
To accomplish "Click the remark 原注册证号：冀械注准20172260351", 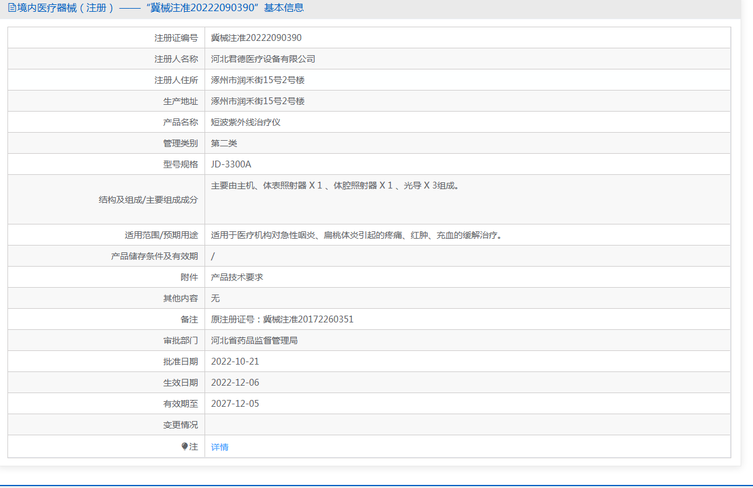I will point(283,319).
